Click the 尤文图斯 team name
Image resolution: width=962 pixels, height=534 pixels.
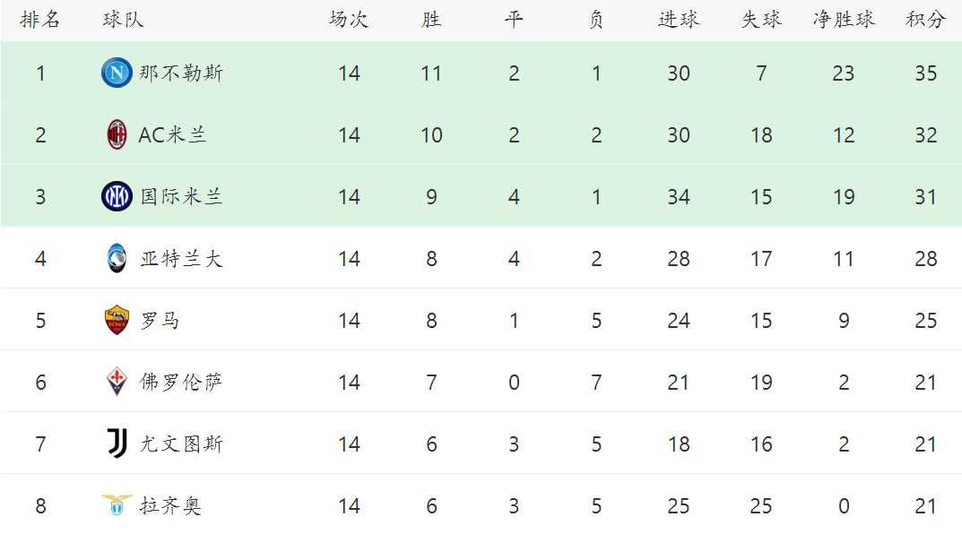pos(181,444)
